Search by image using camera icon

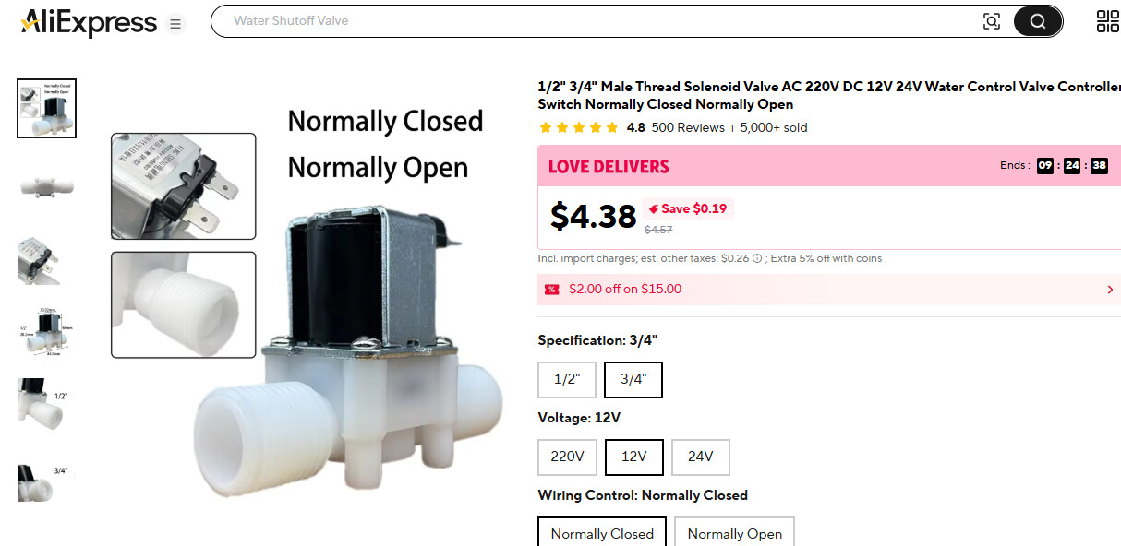[x=991, y=21]
